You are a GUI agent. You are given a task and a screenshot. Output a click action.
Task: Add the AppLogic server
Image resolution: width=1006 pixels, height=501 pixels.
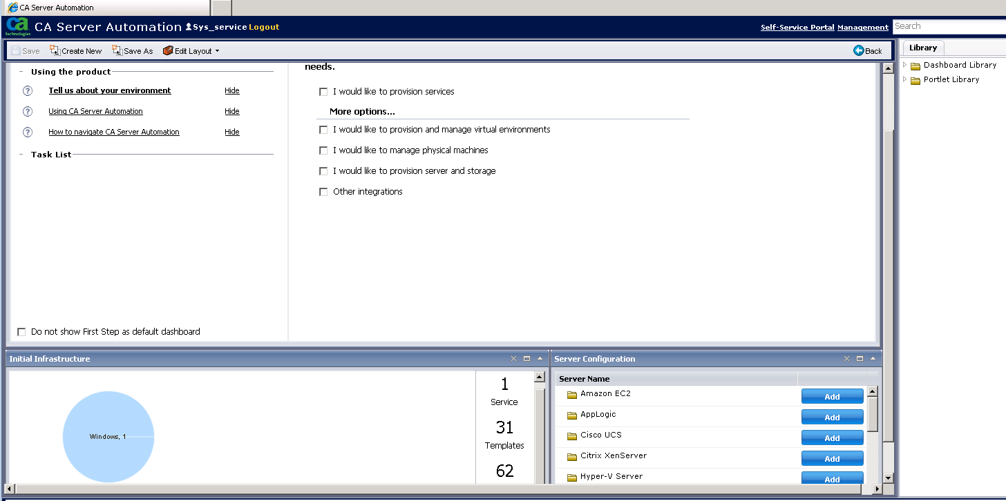click(832, 417)
